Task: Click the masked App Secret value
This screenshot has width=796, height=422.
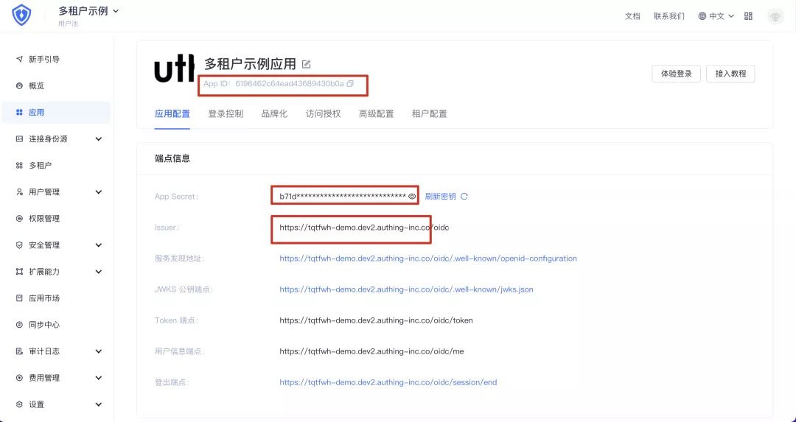Action: point(342,197)
